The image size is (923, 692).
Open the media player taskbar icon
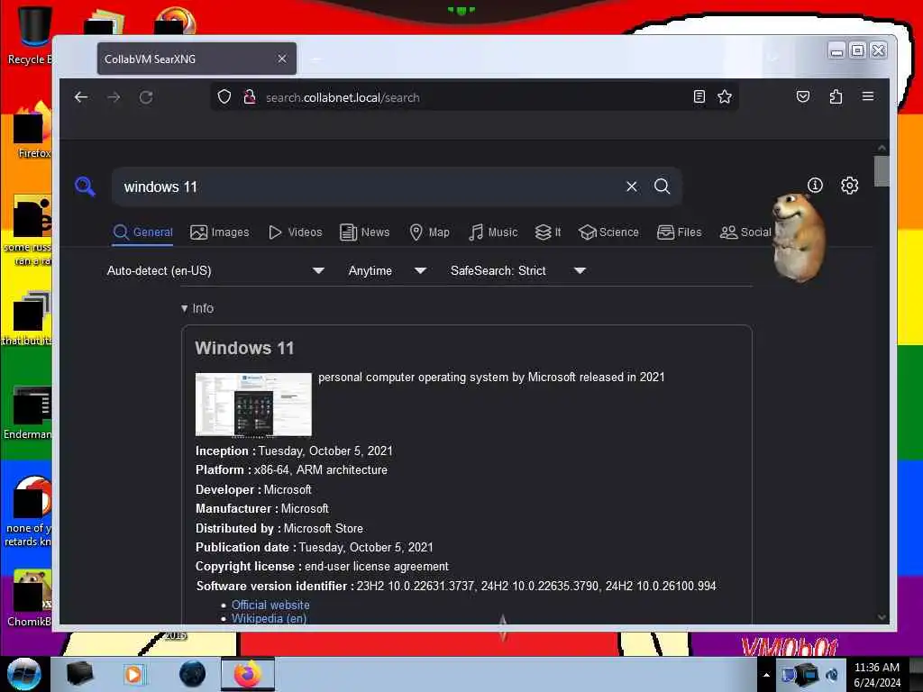pyautogui.click(x=133, y=674)
